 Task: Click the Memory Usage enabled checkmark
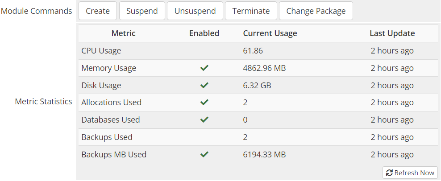coord(204,68)
